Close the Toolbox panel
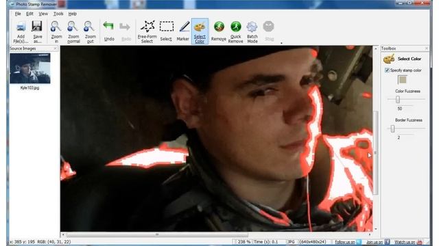The image size is (439, 246). pos(427,49)
